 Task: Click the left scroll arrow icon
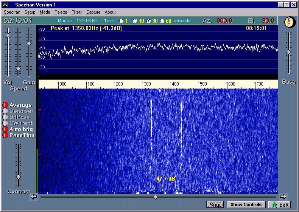34,196
